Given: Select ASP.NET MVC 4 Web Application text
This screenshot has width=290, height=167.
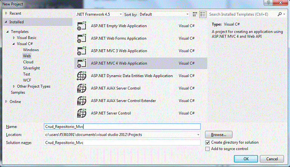Looking at the screenshot, I should (119, 63).
